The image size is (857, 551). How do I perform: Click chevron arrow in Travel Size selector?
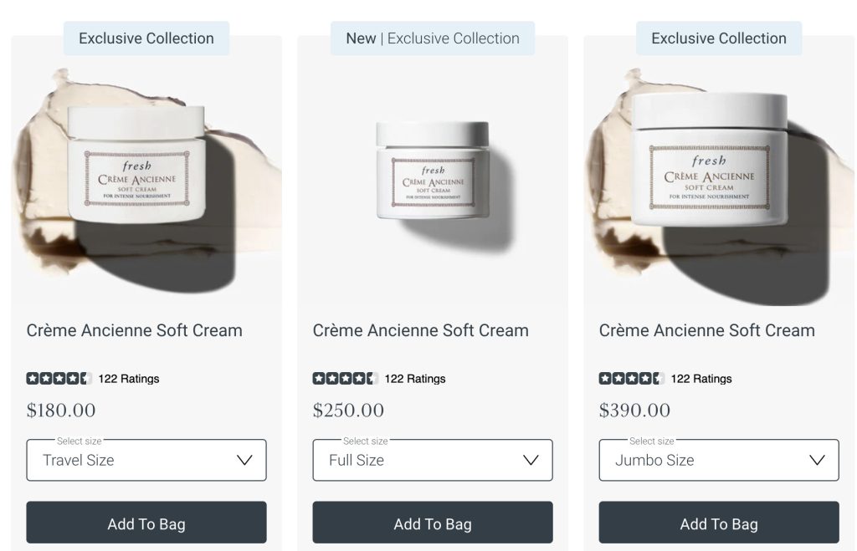pyautogui.click(x=244, y=460)
